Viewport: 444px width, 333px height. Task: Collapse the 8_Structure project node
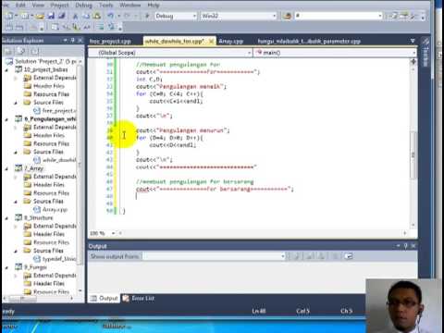click(6, 217)
